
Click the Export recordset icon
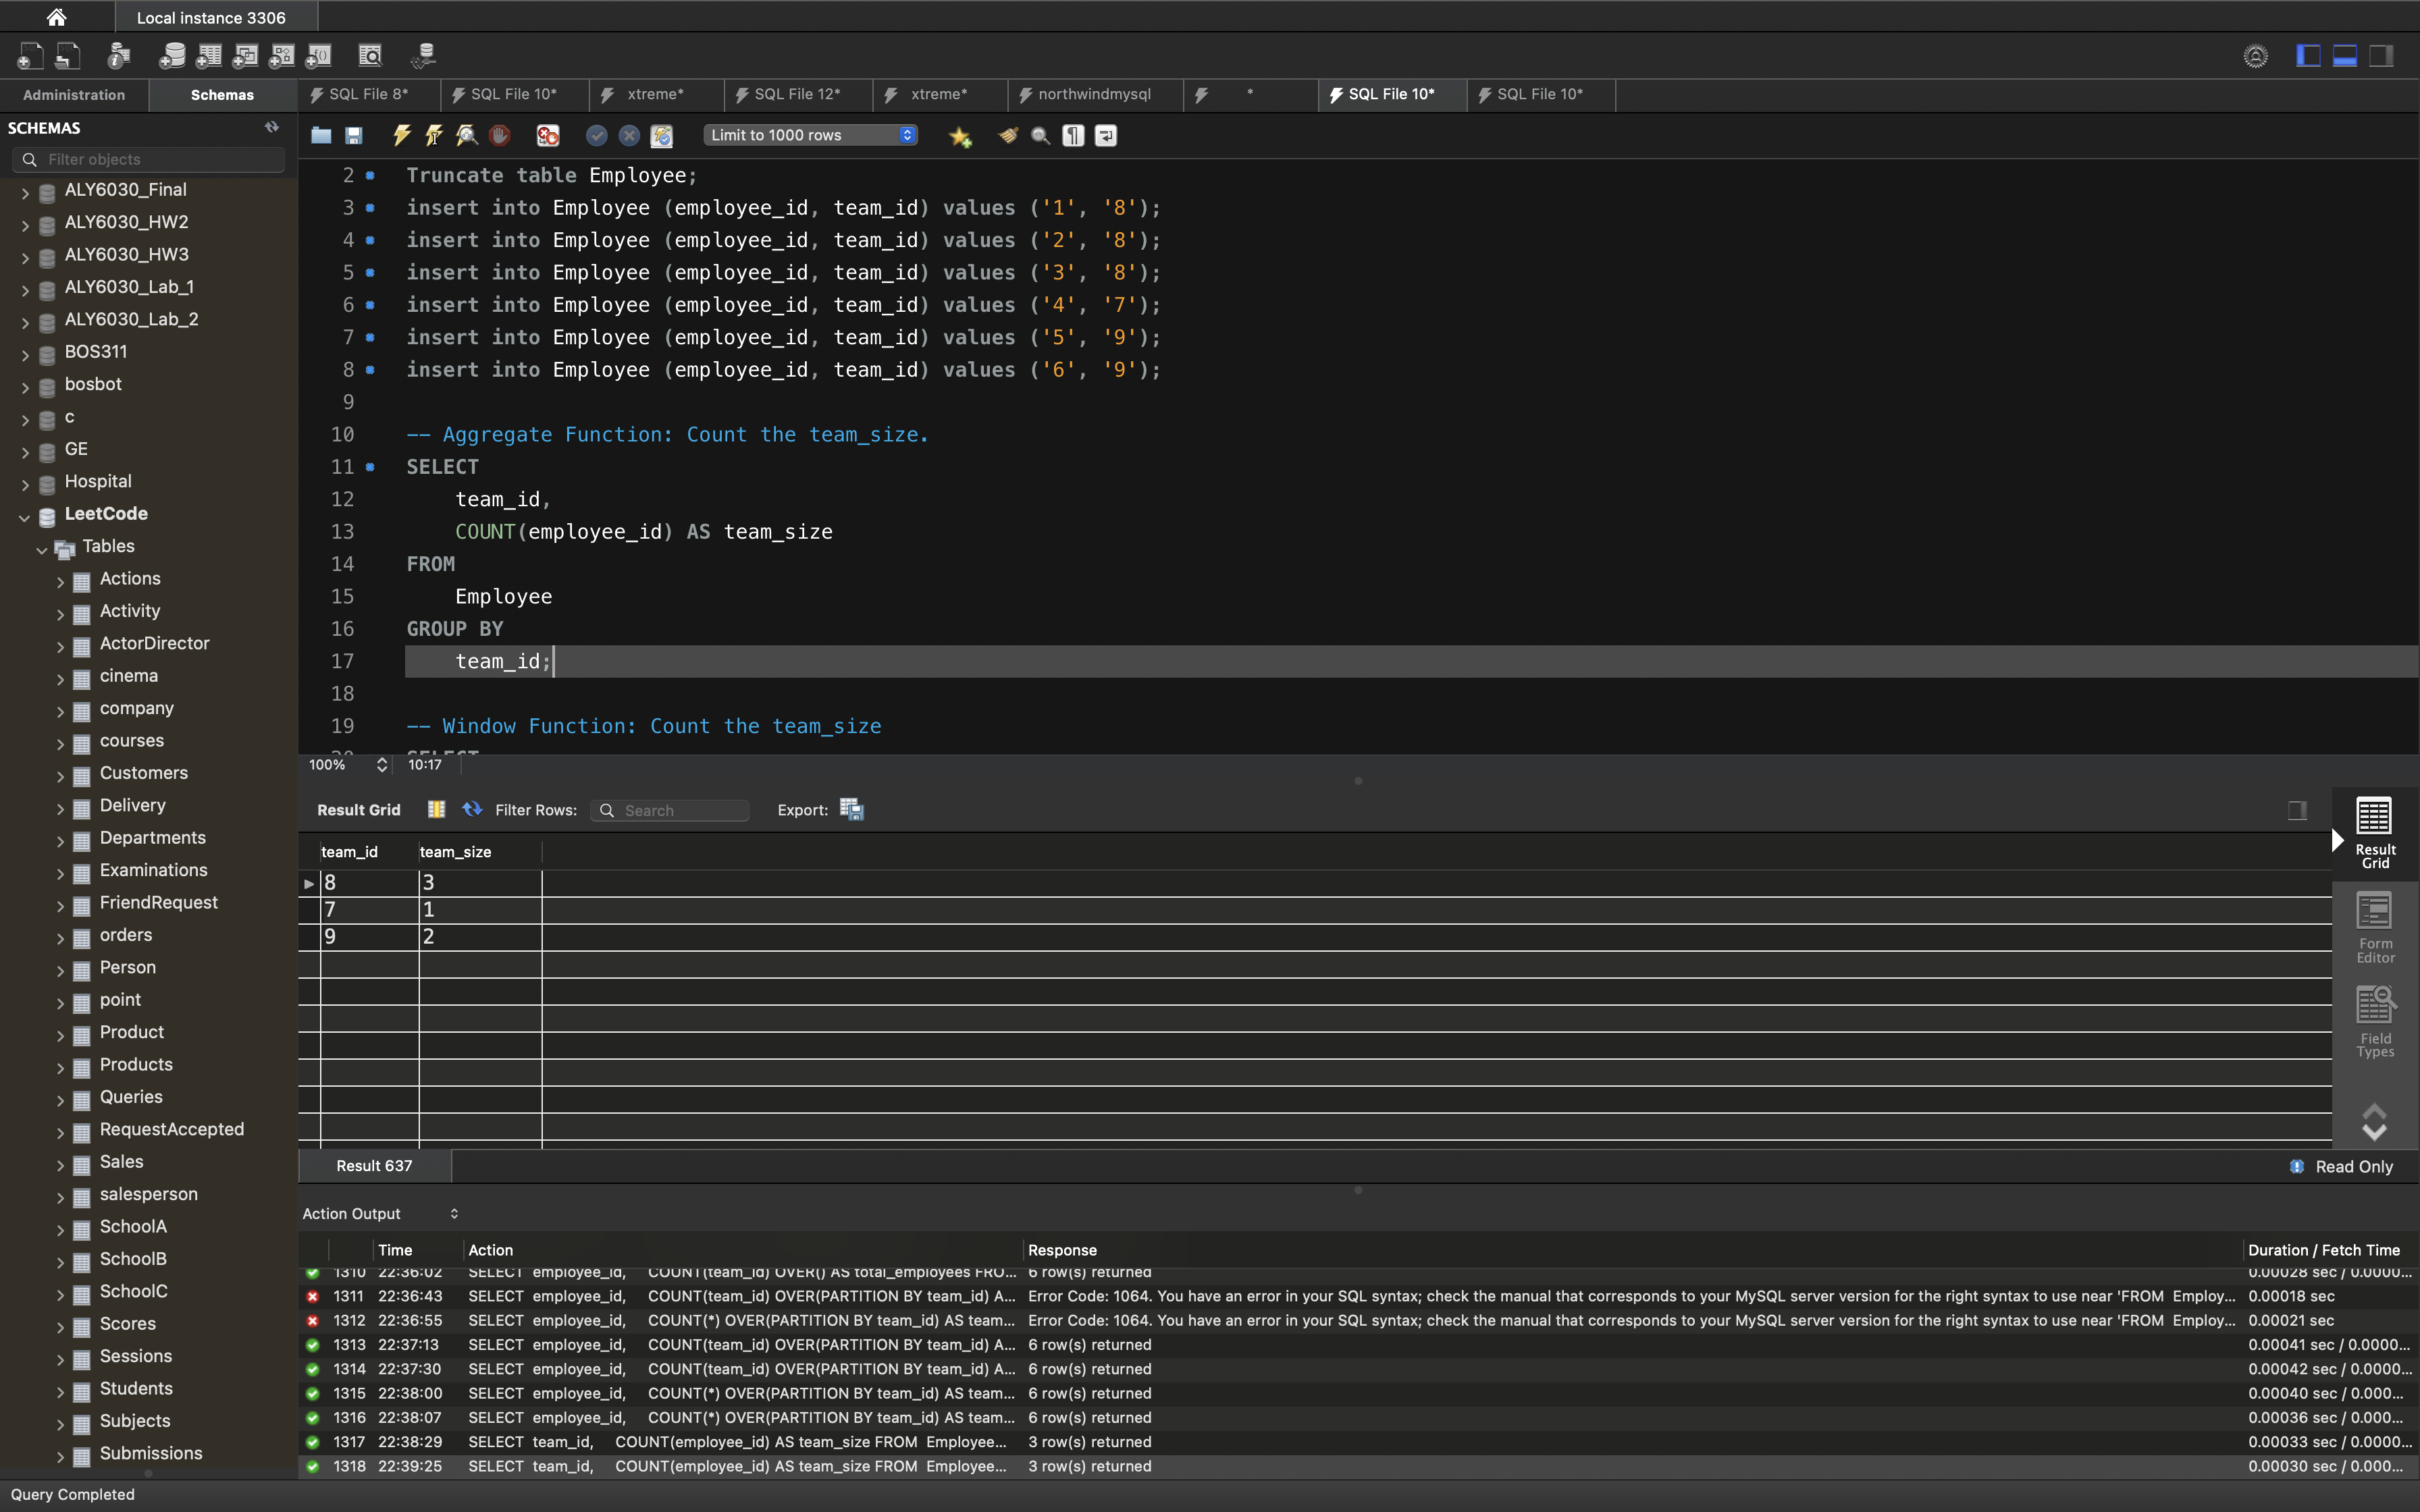click(851, 809)
